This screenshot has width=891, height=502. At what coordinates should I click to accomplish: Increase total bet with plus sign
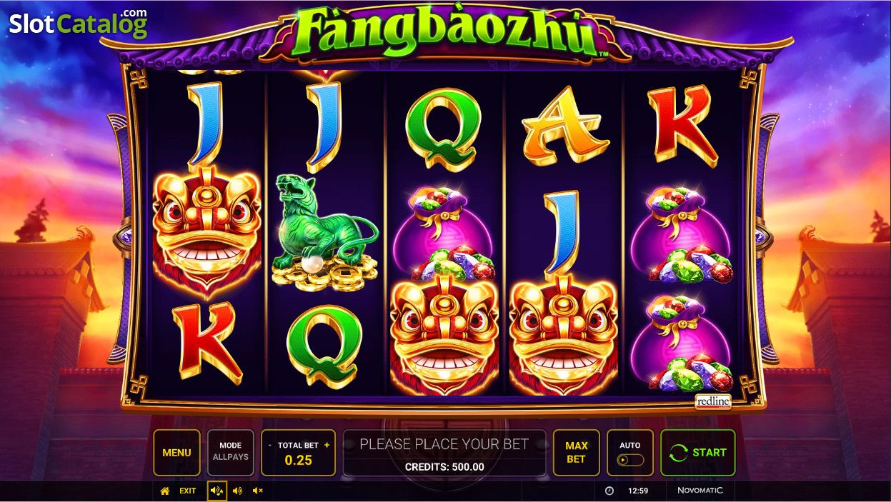point(327,445)
